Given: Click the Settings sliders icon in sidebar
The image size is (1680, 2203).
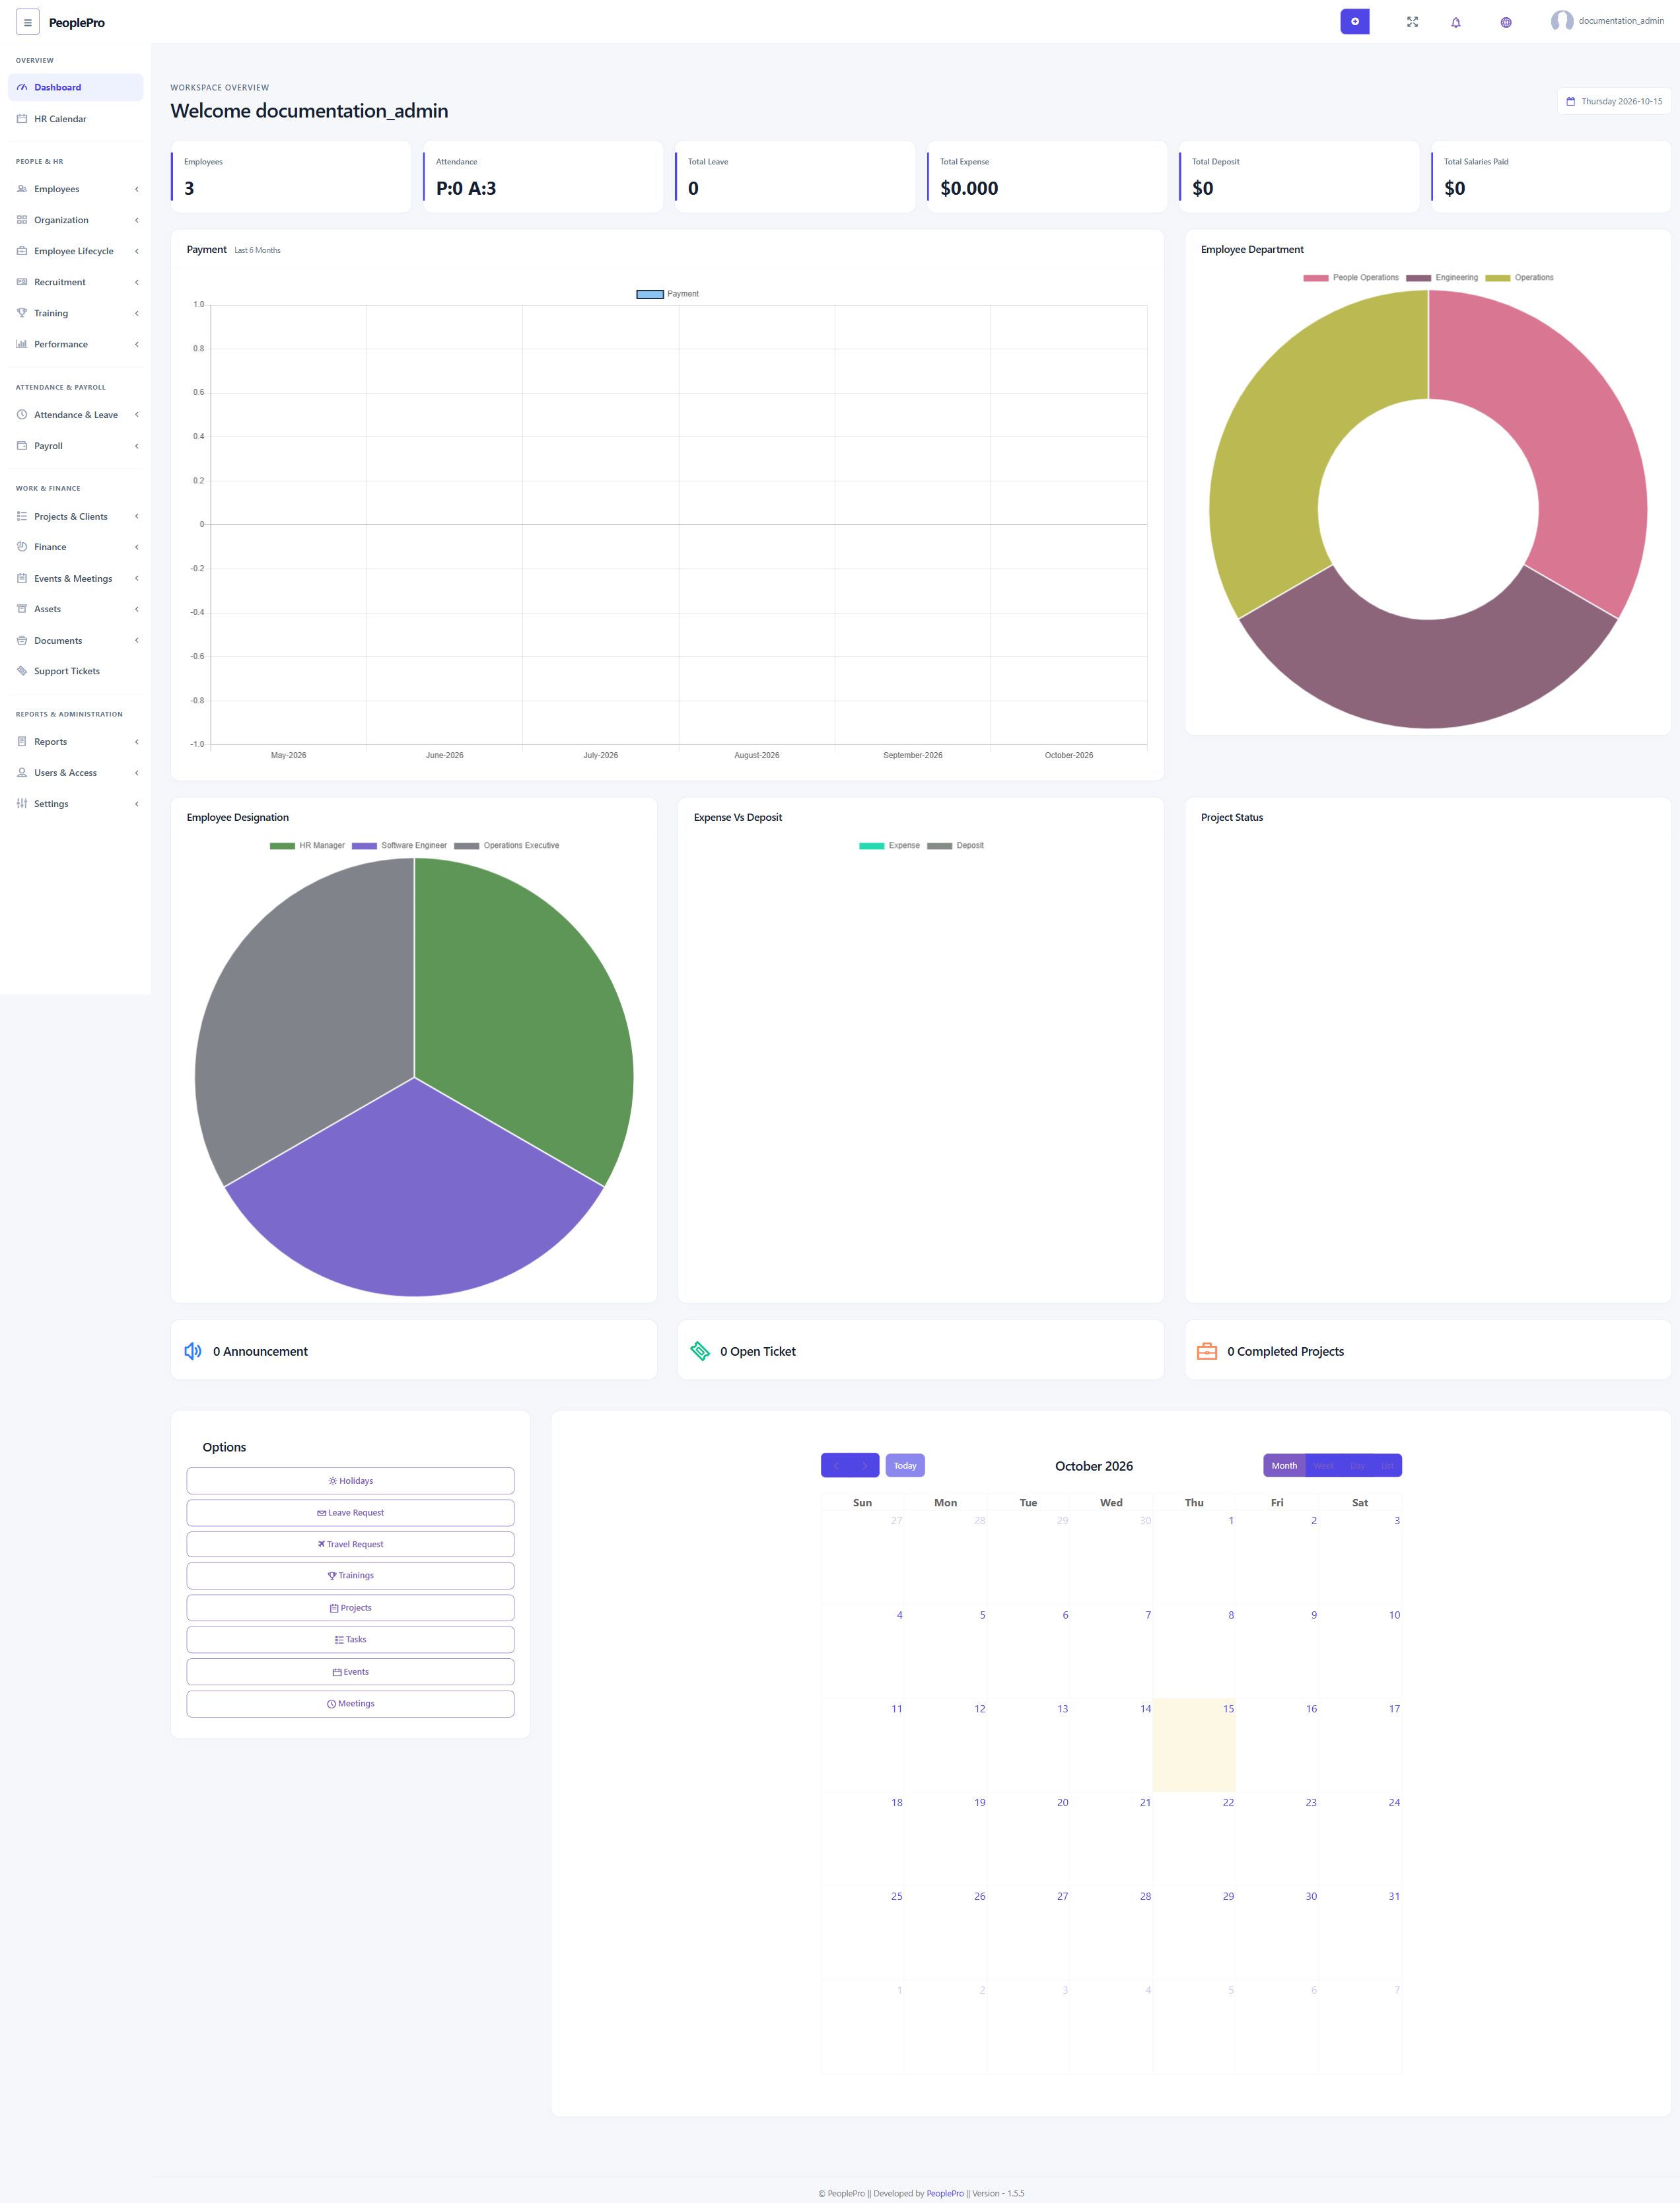Looking at the screenshot, I should 22,804.
